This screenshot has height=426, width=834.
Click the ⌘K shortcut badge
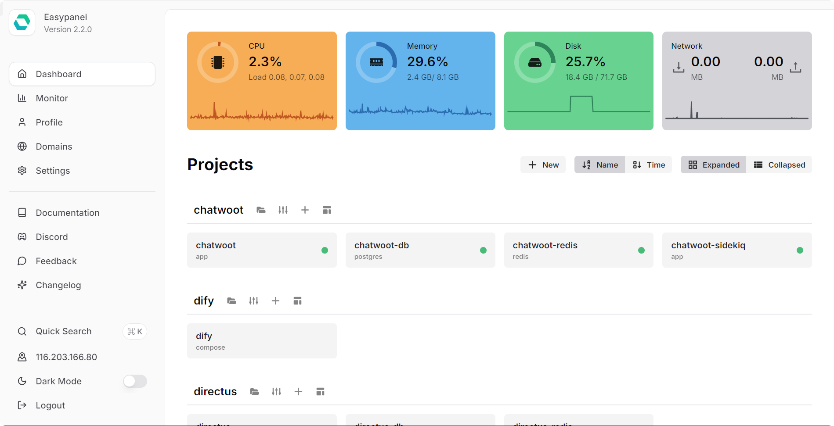coord(135,332)
